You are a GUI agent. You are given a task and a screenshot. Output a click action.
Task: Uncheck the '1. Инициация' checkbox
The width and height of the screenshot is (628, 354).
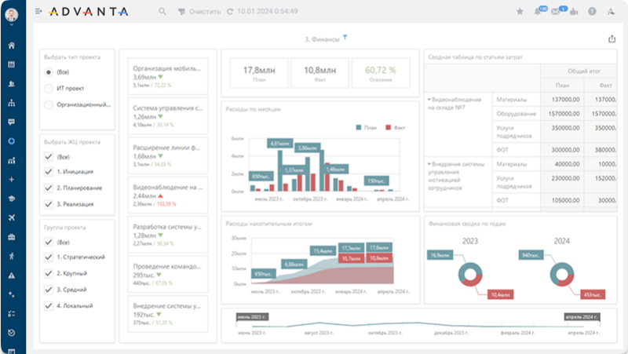(49, 173)
